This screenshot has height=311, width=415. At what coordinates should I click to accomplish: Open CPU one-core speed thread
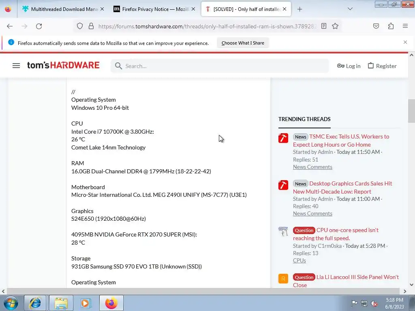[x=336, y=234]
